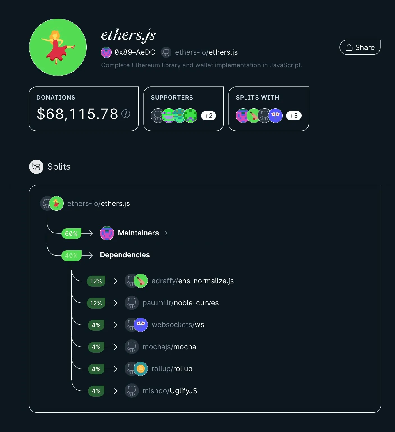Click ethers-io/ethers.js root in splits tree
The image size is (395, 432).
[98, 203]
